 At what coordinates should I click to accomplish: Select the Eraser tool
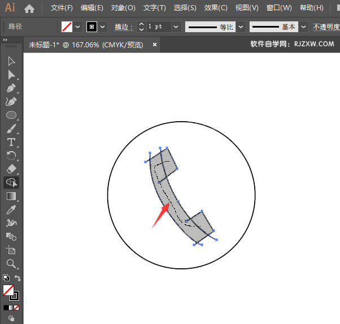11,169
